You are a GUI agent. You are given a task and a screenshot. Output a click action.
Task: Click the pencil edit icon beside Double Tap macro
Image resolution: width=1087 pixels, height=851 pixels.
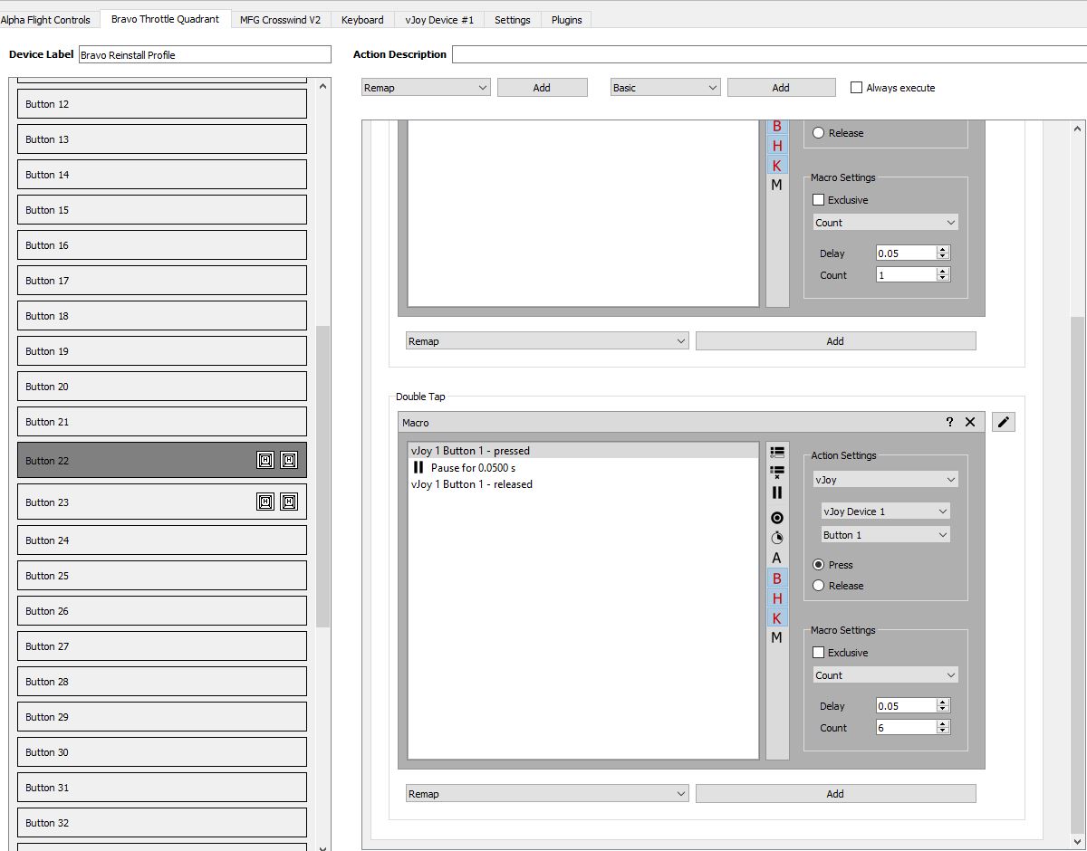[x=1004, y=422]
